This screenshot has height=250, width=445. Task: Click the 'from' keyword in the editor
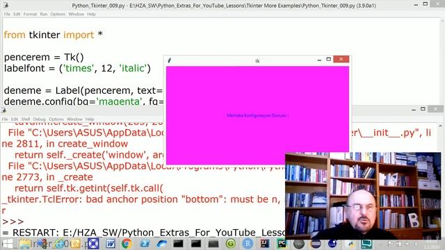click(x=15, y=35)
